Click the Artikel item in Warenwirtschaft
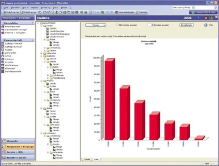The width and height of the screenshot is (219, 166). pyautogui.click(x=8, y=56)
